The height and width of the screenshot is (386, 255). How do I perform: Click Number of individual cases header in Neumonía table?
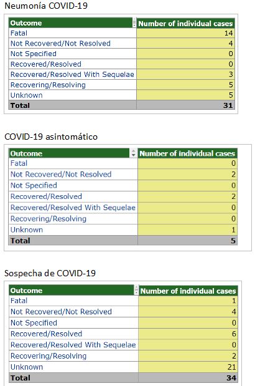[x=185, y=24]
